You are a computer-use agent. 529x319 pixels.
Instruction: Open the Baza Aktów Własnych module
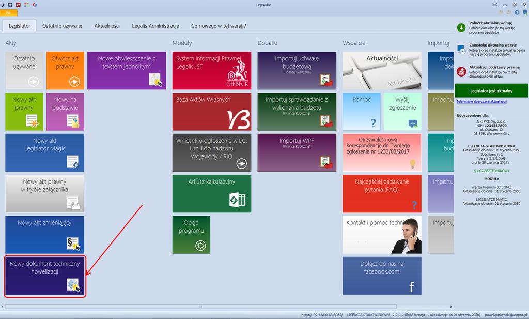(x=212, y=112)
